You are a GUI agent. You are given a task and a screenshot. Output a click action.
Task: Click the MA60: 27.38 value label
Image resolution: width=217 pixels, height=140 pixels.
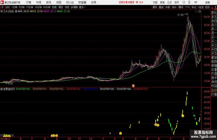63,11
